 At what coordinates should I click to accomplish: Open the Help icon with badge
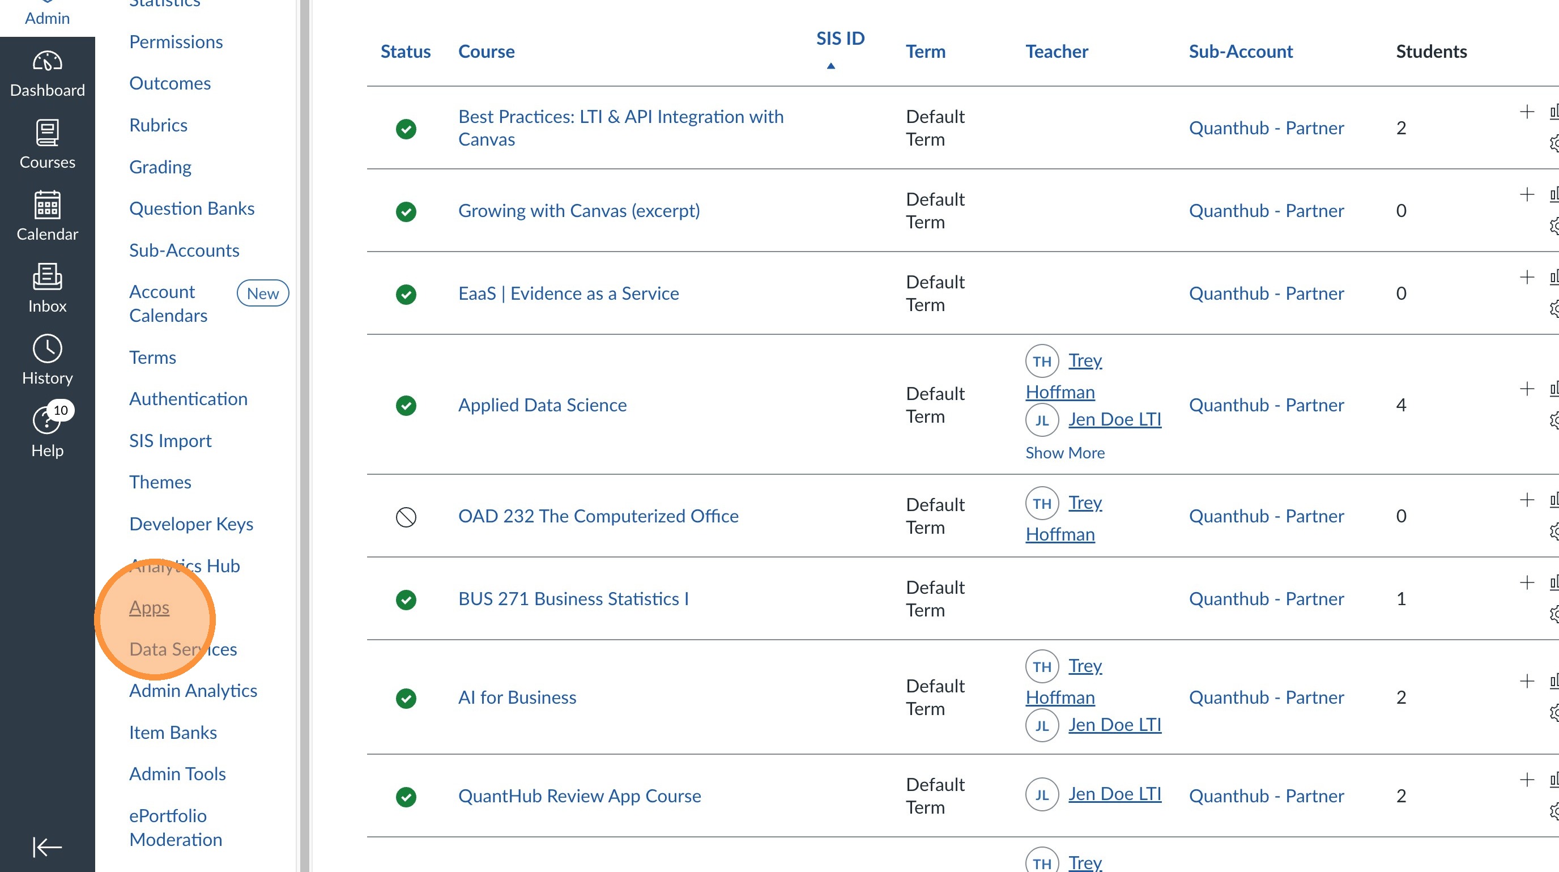[47, 421]
